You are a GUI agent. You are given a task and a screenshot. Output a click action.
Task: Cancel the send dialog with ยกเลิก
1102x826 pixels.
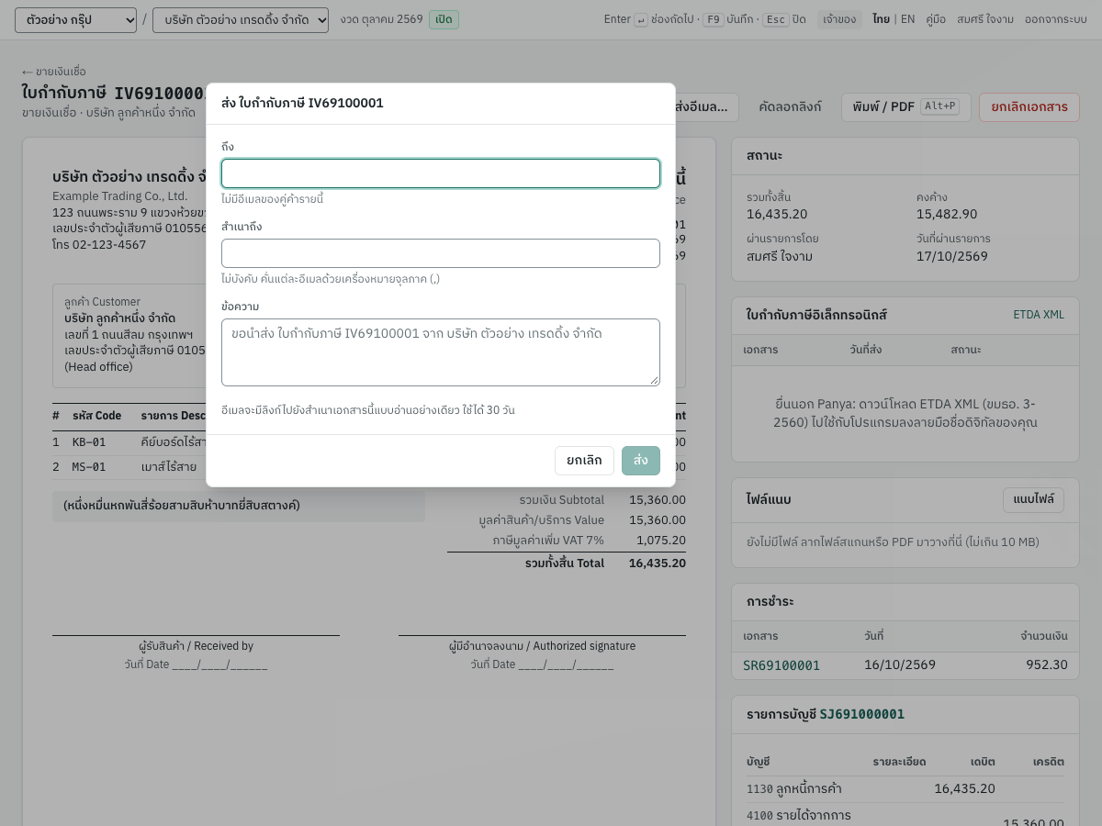[x=584, y=461]
